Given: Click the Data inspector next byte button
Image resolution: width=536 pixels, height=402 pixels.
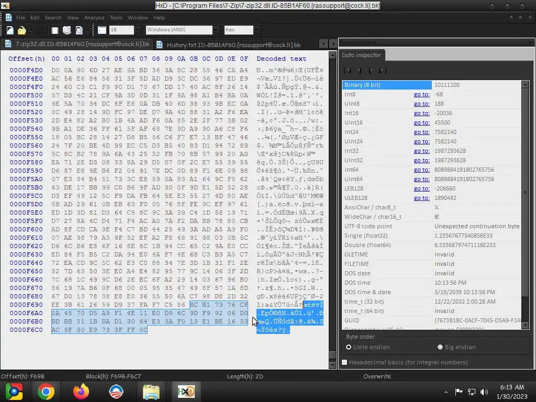Looking at the screenshot, I should point(371,71).
